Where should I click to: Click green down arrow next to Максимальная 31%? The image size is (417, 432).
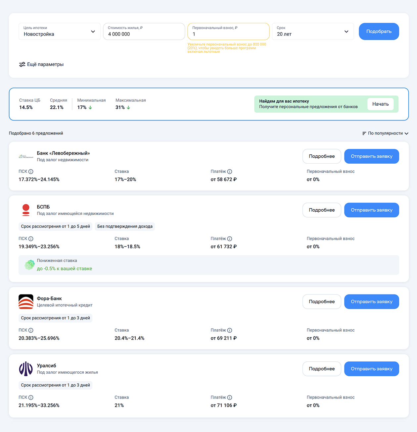pos(128,108)
